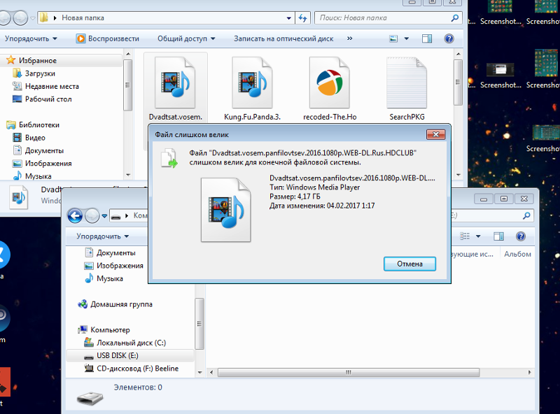Image resolution: width=560 pixels, height=414 pixels.
Task: Open CD-дисковод (F:) Beeline
Action: 137,369
